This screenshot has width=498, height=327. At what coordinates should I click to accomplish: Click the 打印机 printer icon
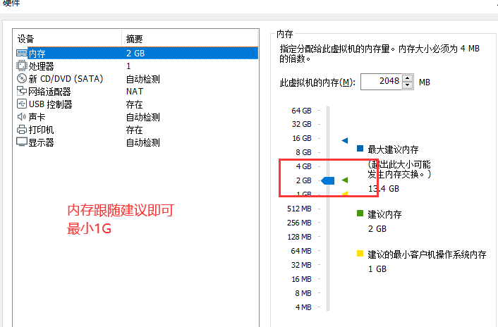click(x=22, y=130)
